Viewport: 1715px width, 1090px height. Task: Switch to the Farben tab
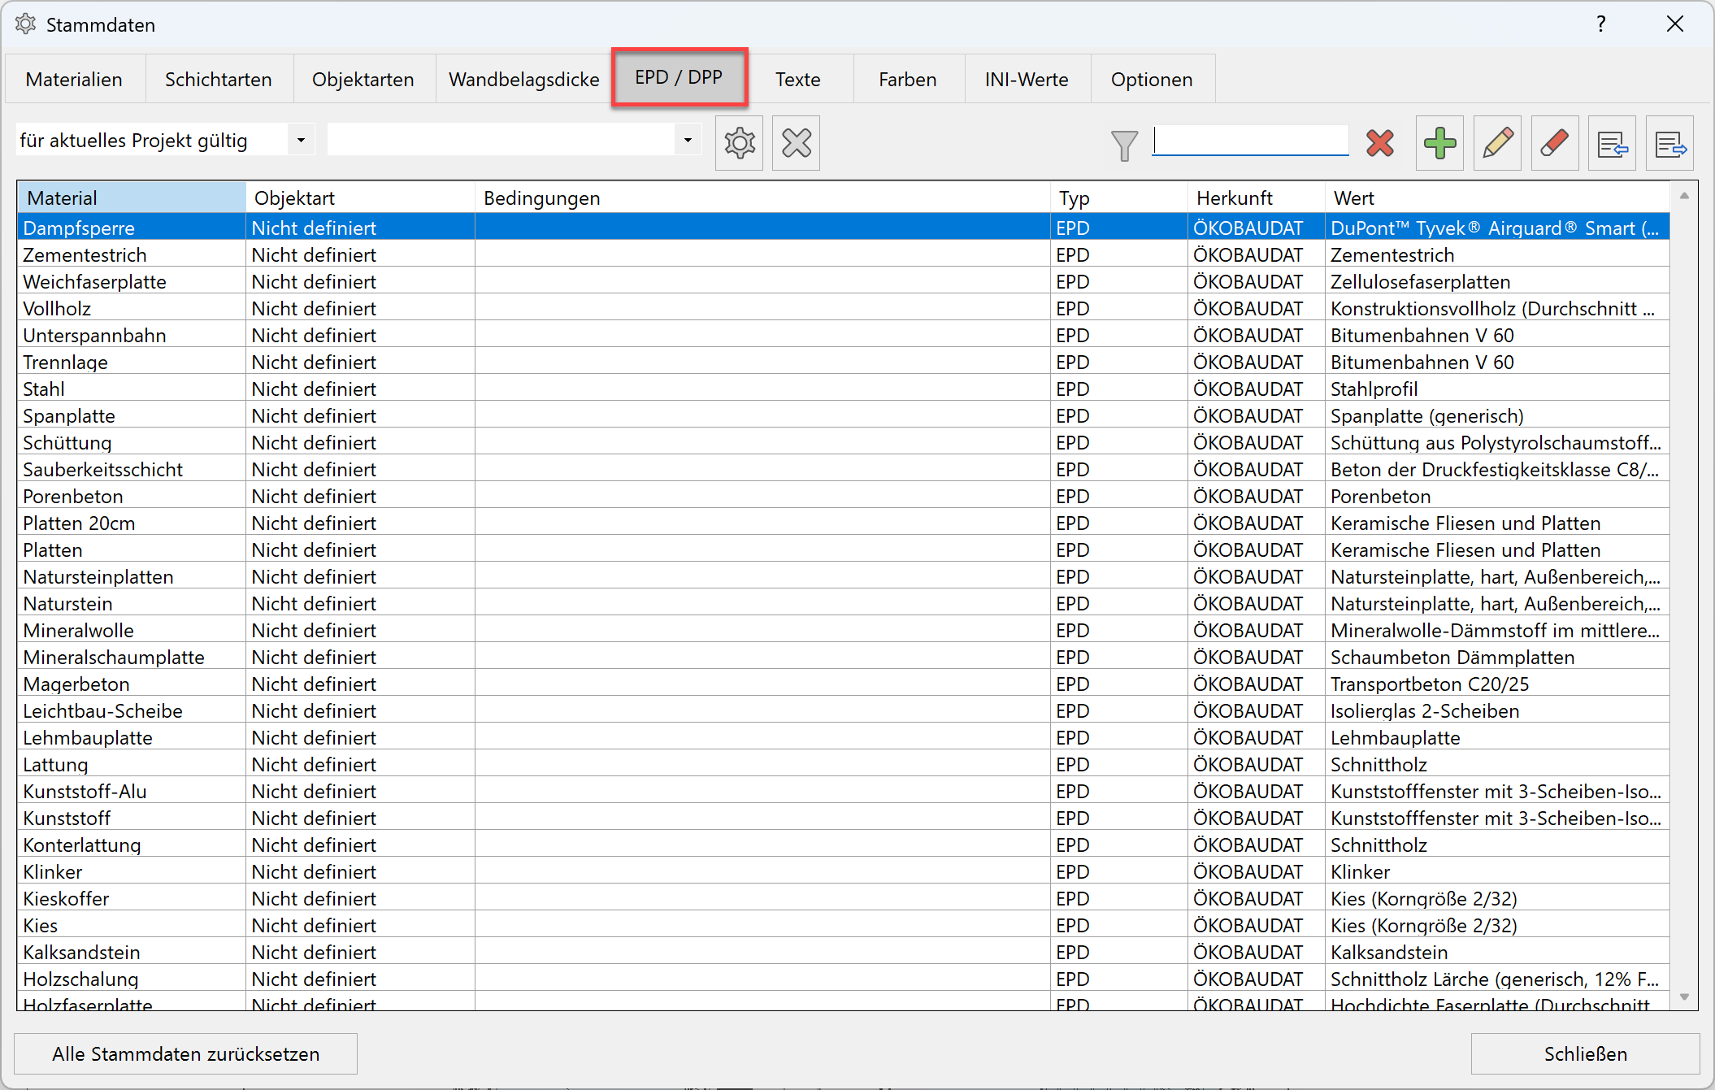click(x=908, y=80)
